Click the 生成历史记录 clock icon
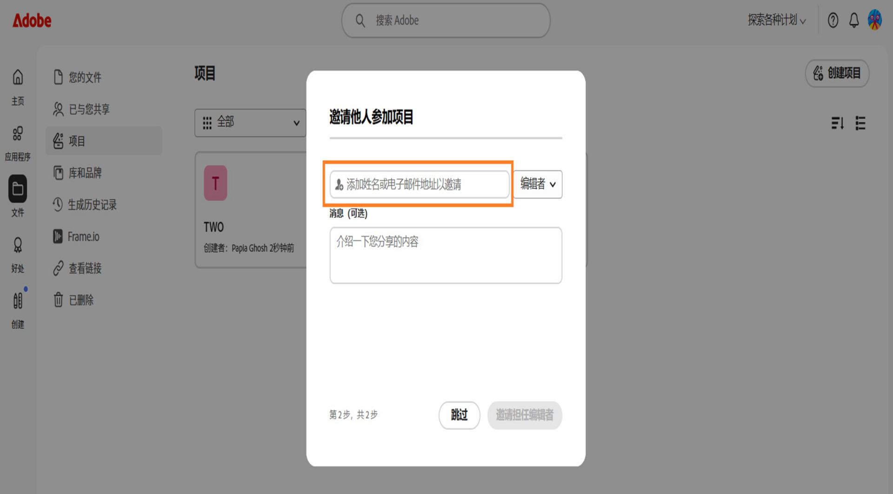Image resolution: width=893 pixels, height=494 pixels. [58, 204]
